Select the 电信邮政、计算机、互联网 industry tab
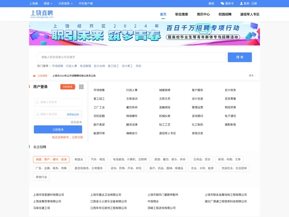 click(130, 160)
